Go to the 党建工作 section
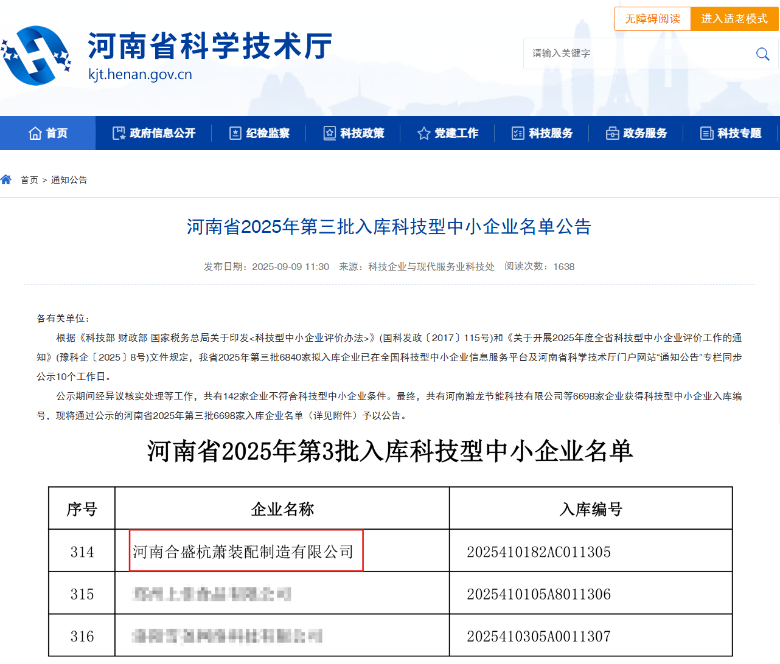Image resolution: width=780 pixels, height=664 pixels. click(x=456, y=133)
